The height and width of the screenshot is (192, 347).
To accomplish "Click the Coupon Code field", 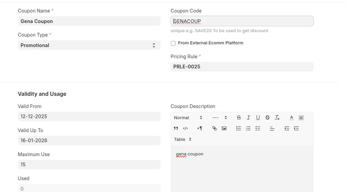I will (x=242, y=21).
